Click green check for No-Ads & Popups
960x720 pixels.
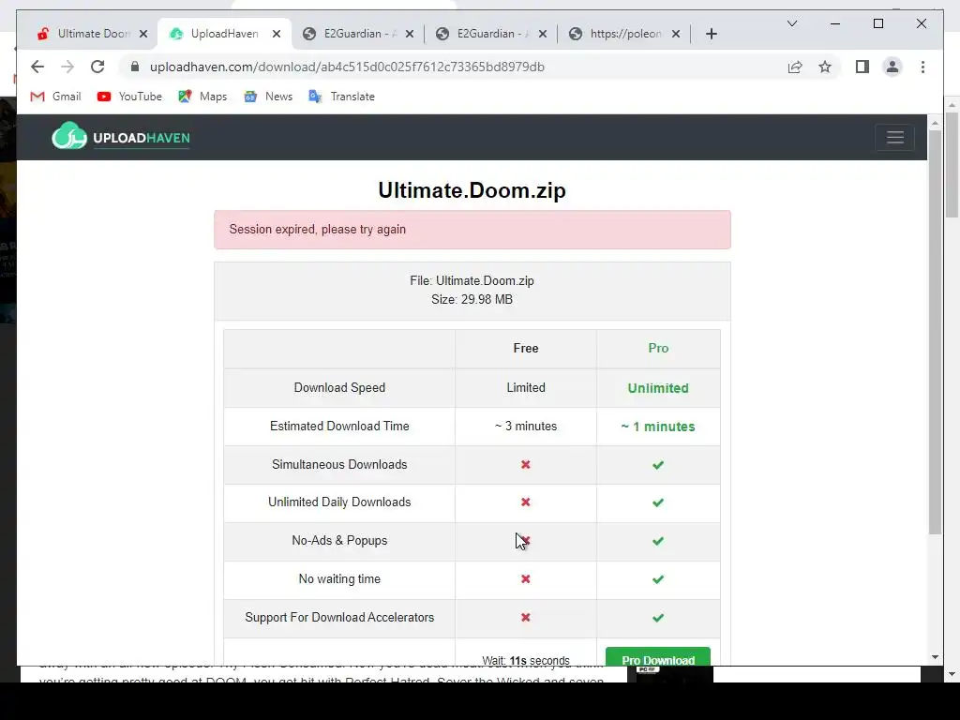pos(658,541)
